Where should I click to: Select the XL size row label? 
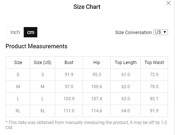(x=18, y=111)
